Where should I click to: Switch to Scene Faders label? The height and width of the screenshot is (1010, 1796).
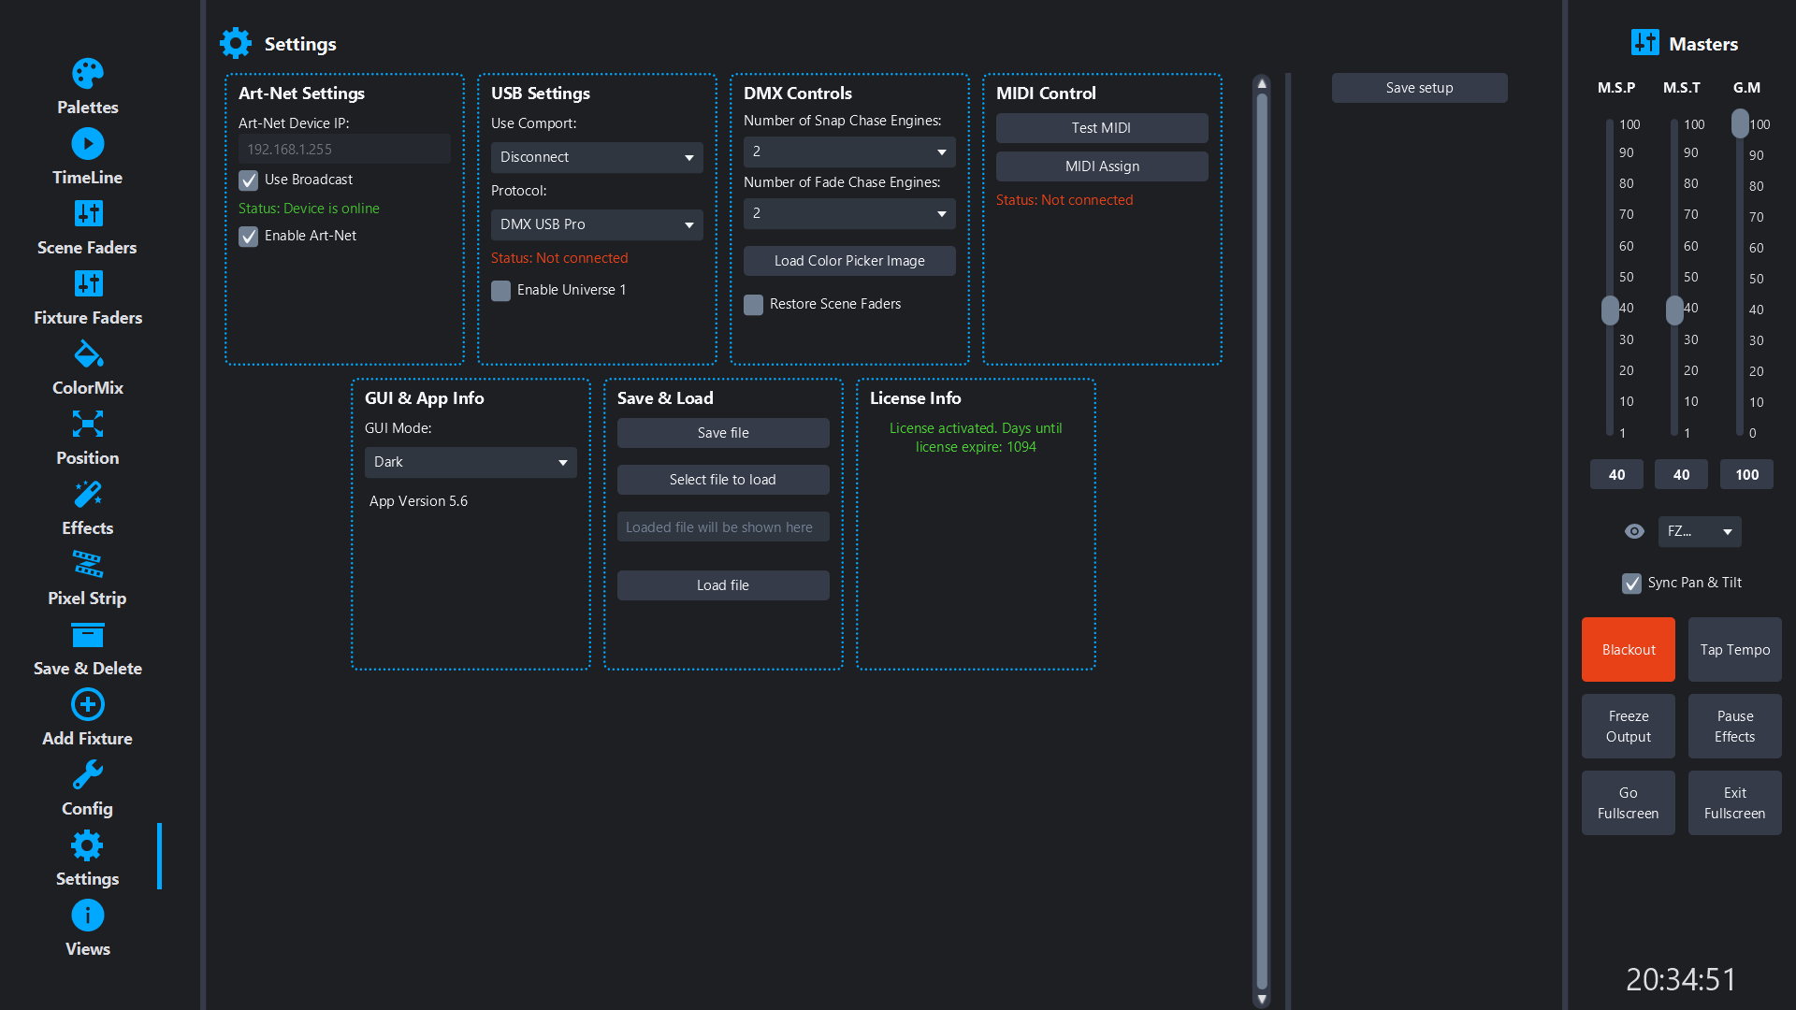(88, 248)
